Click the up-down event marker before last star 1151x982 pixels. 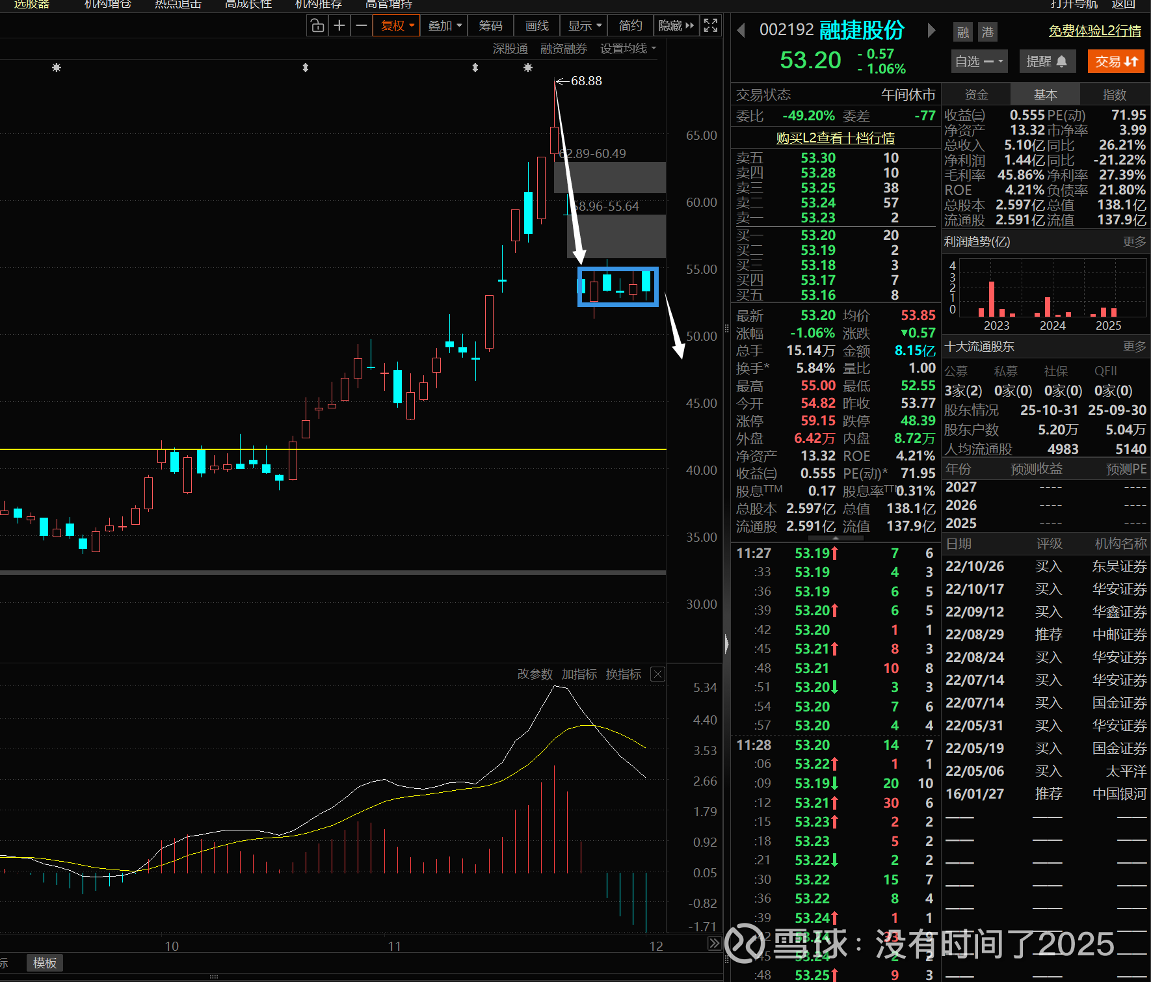(475, 68)
